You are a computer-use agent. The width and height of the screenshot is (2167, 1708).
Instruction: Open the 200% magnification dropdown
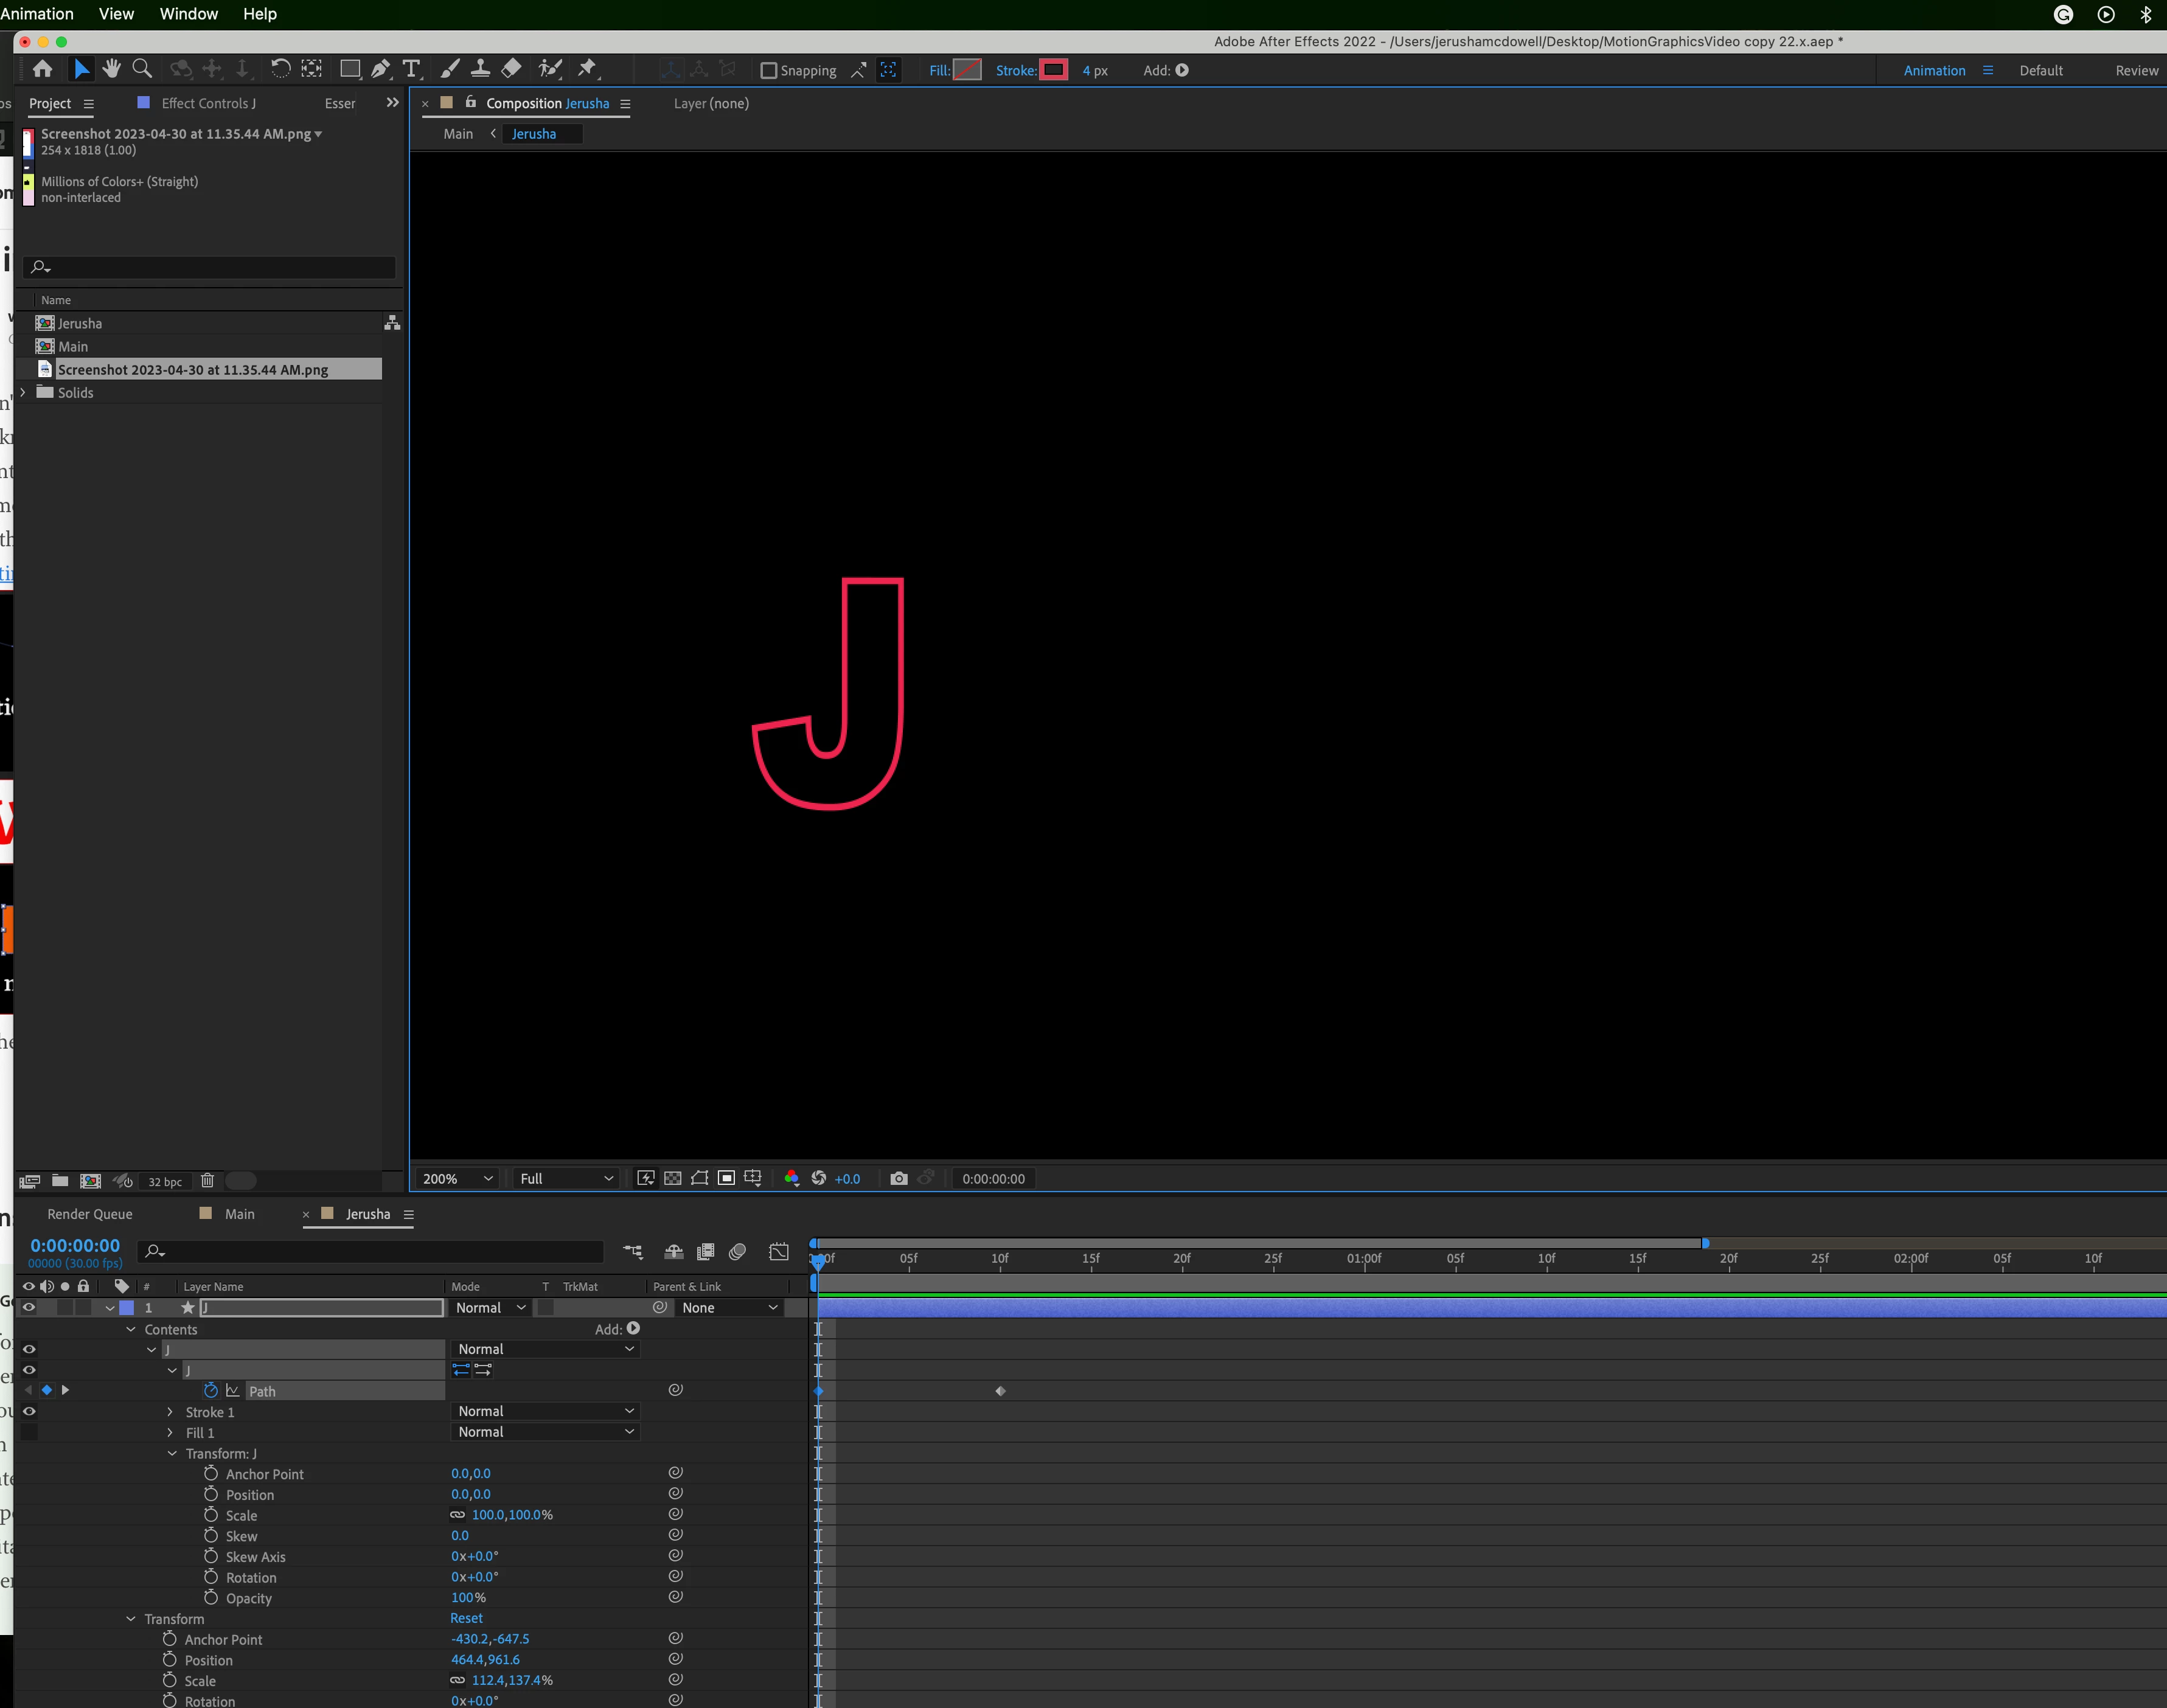pyautogui.click(x=457, y=1178)
